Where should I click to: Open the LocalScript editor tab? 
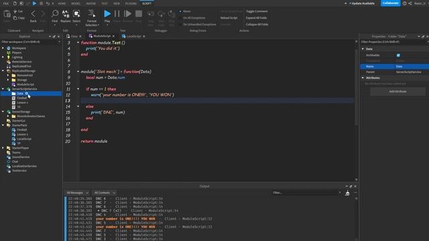(133, 36)
